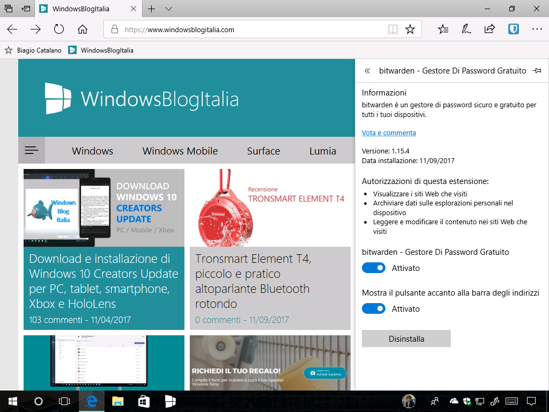Click the 'Vota e commenta' link

tap(389, 133)
